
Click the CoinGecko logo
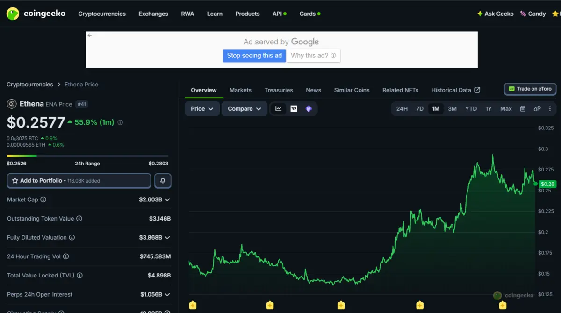tap(36, 14)
